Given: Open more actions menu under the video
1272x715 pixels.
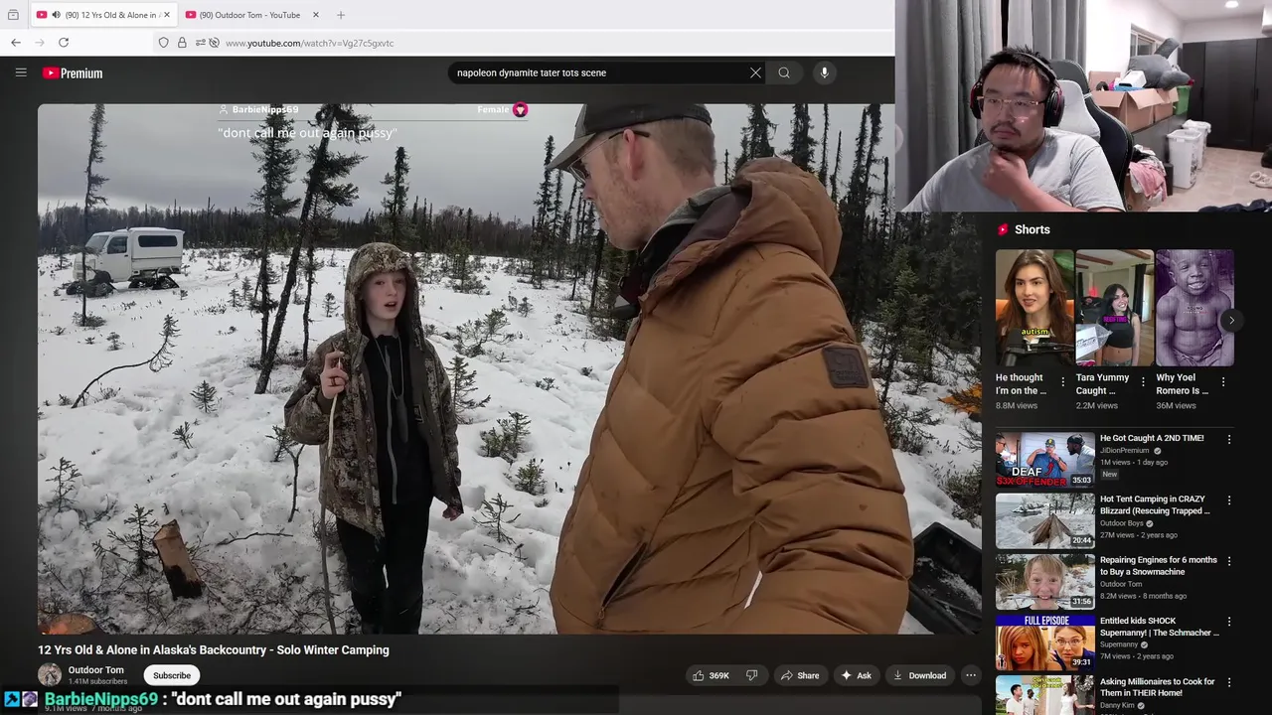Looking at the screenshot, I should (971, 675).
